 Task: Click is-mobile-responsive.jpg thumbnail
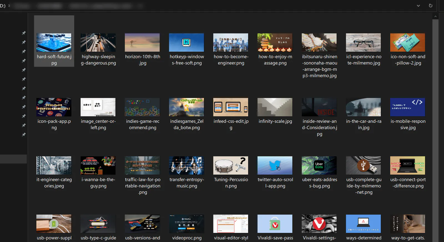[x=408, y=107]
